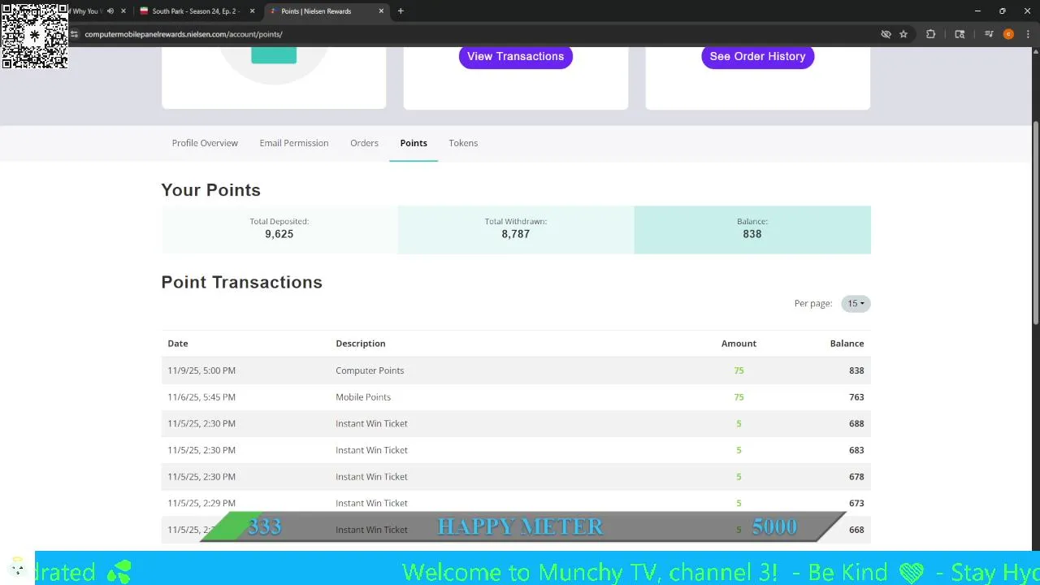Viewport: 1040px width, 585px height.
Task: Click the tracking protection eye icon
Action: [x=886, y=34]
